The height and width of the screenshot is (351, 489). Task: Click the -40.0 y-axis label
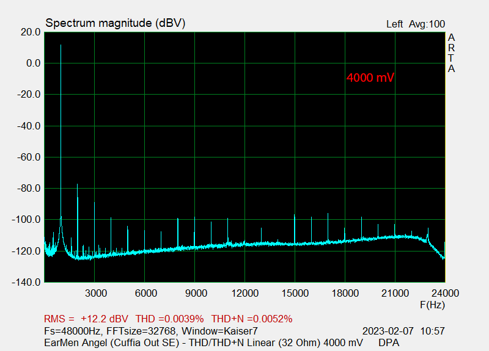pos(29,126)
